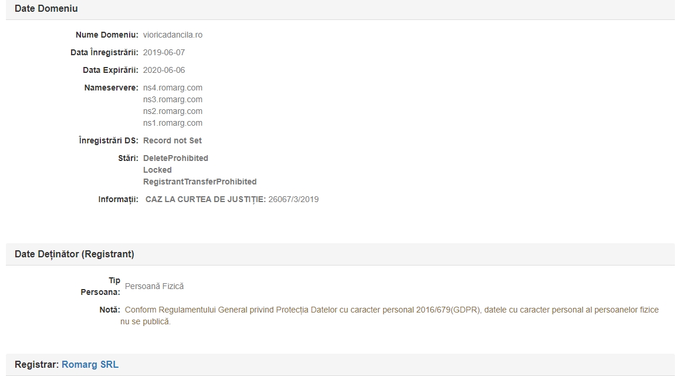
Task: Click nameserver ns4.romarg.com
Action: click(x=173, y=88)
